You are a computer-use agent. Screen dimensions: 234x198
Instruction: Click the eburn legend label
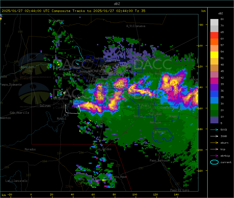[224, 143]
